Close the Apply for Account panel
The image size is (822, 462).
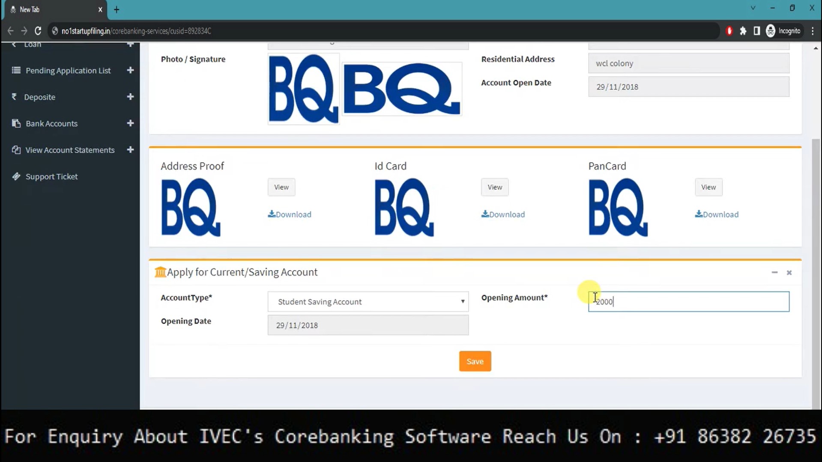point(789,272)
